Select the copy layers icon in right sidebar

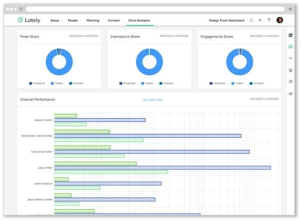point(291,35)
